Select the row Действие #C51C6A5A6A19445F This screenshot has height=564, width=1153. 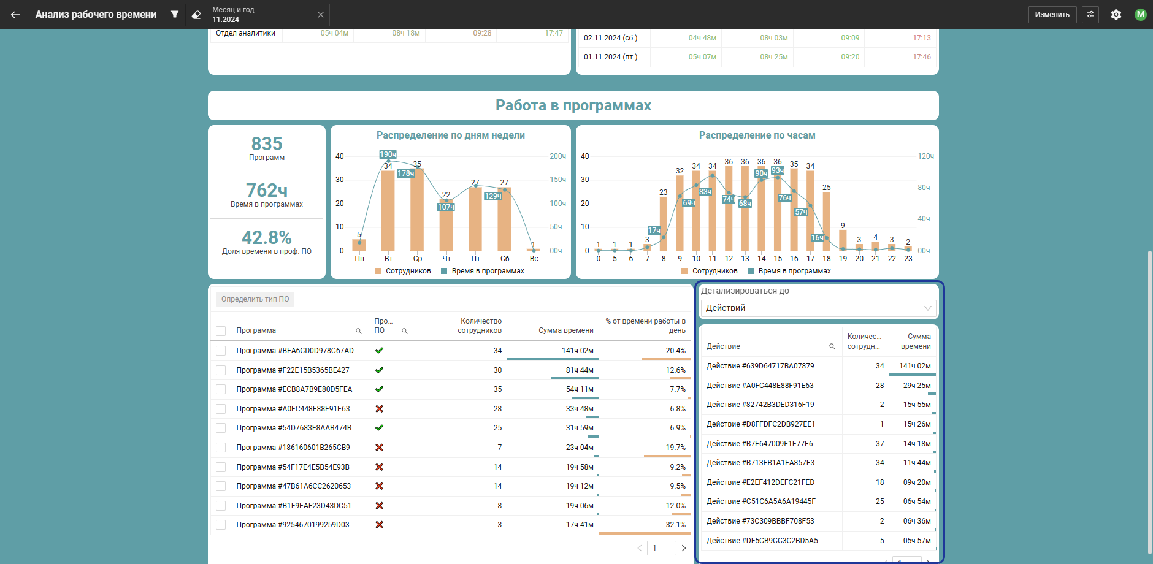[818, 501]
